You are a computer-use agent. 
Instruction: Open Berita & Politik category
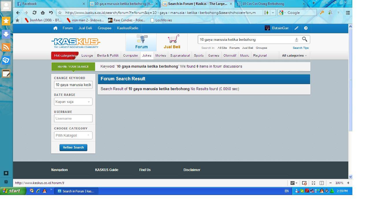(x=108, y=55)
